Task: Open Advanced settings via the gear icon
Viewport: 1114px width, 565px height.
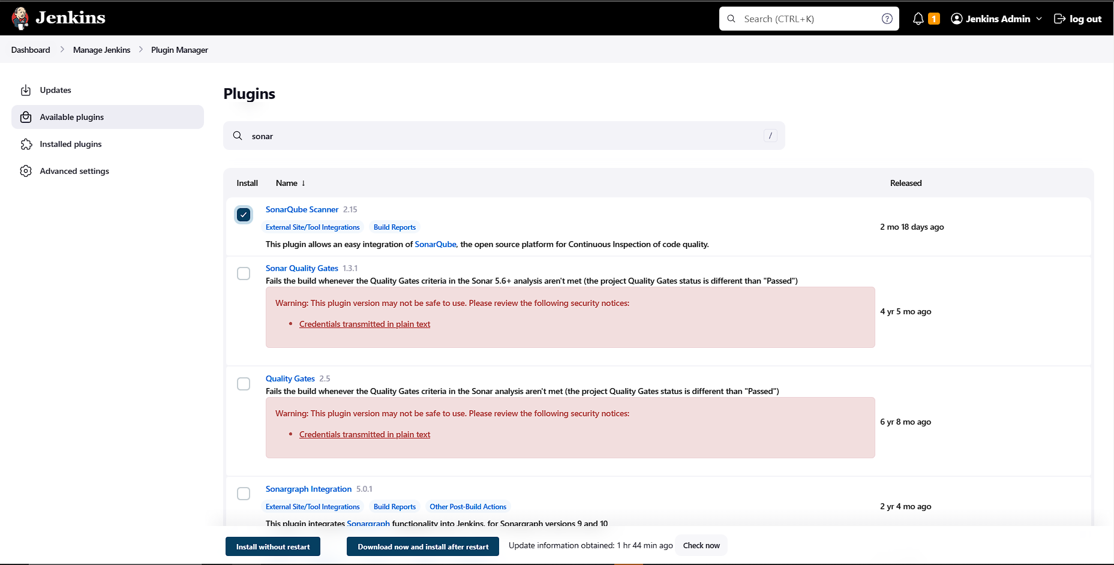Action: 26,171
